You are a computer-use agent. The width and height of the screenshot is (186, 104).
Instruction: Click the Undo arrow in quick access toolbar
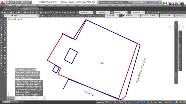pos(26,2)
